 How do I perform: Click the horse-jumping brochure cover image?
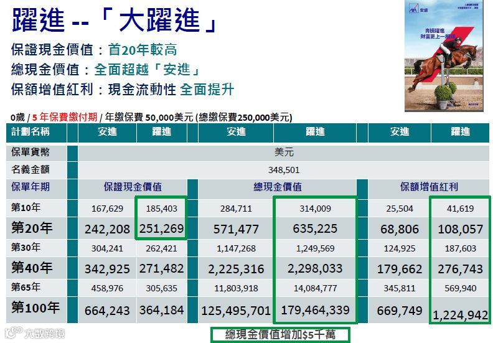[444, 55]
